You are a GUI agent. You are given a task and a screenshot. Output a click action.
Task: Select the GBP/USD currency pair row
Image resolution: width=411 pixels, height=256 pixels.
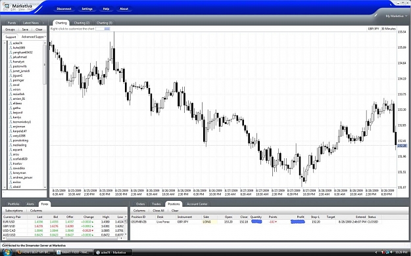pos(63,226)
